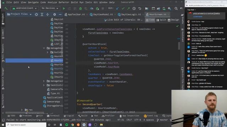Click Learn More link in YouTube chat
Viewport: 227px width, 127px height.
[x=198, y=17]
